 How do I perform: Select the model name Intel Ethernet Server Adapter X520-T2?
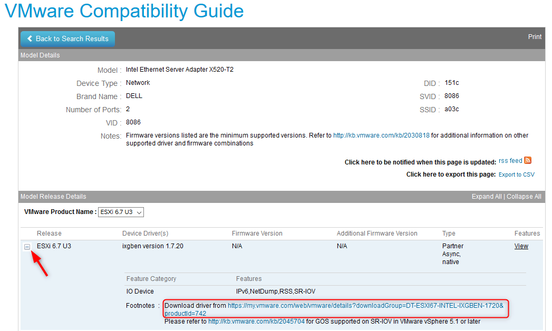pyautogui.click(x=180, y=70)
